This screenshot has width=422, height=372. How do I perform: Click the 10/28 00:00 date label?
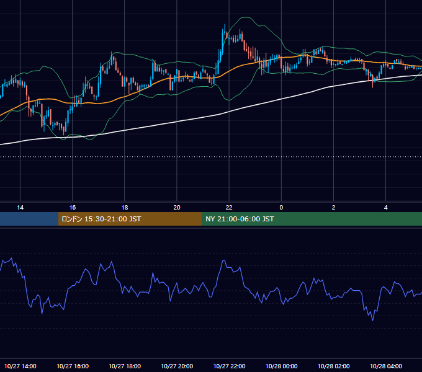pos(281,366)
